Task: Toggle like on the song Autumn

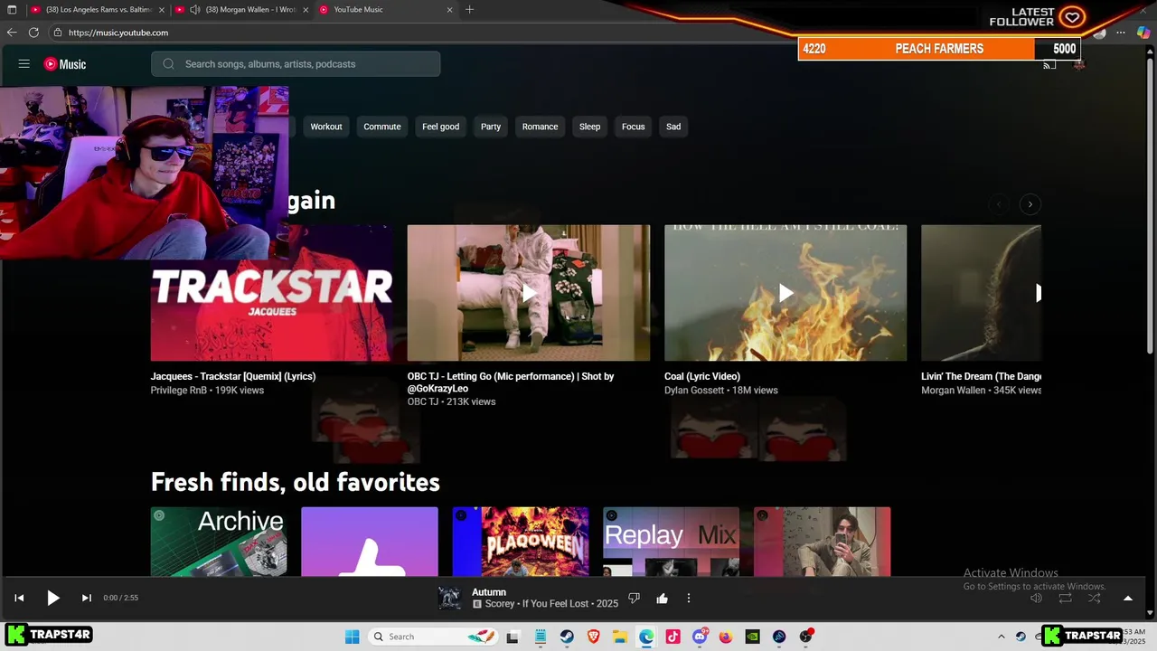Action: click(662, 598)
